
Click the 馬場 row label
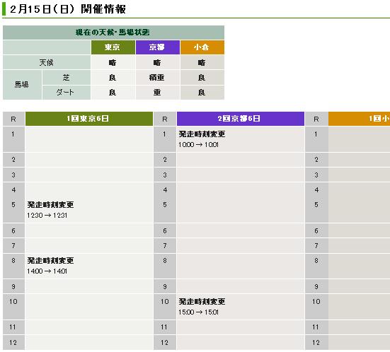click(x=22, y=85)
